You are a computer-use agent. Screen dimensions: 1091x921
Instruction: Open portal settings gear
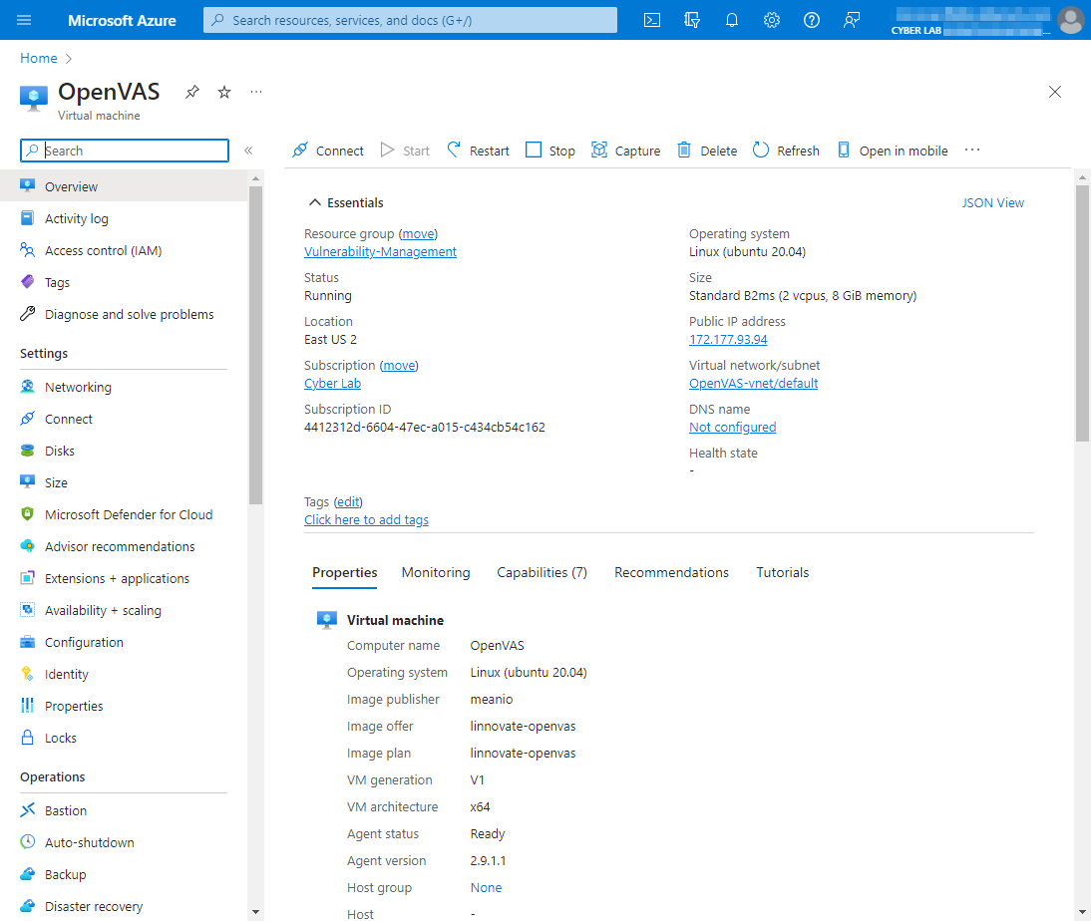coord(772,20)
